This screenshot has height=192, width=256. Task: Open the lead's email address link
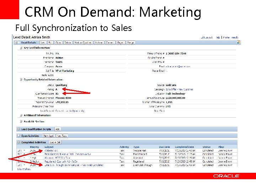pyautogui.click(x=178, y=66)
